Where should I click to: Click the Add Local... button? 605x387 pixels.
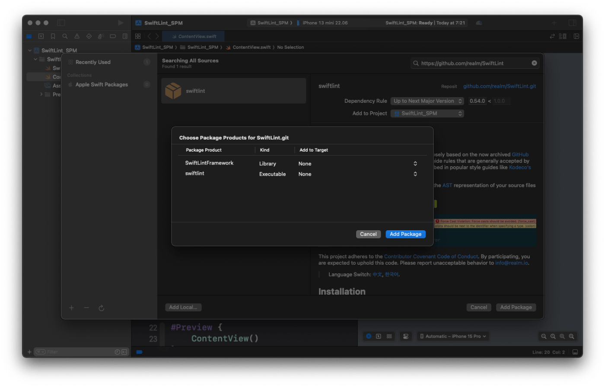(x=183, y=308)
